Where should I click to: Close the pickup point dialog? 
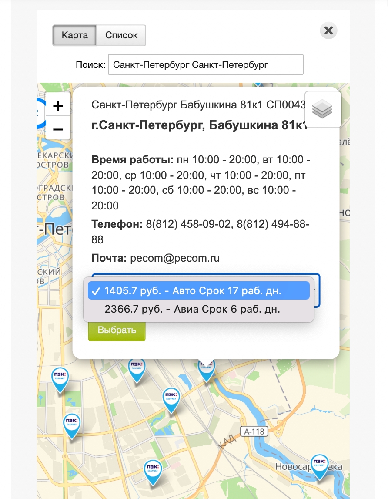(x=328, y=30)
